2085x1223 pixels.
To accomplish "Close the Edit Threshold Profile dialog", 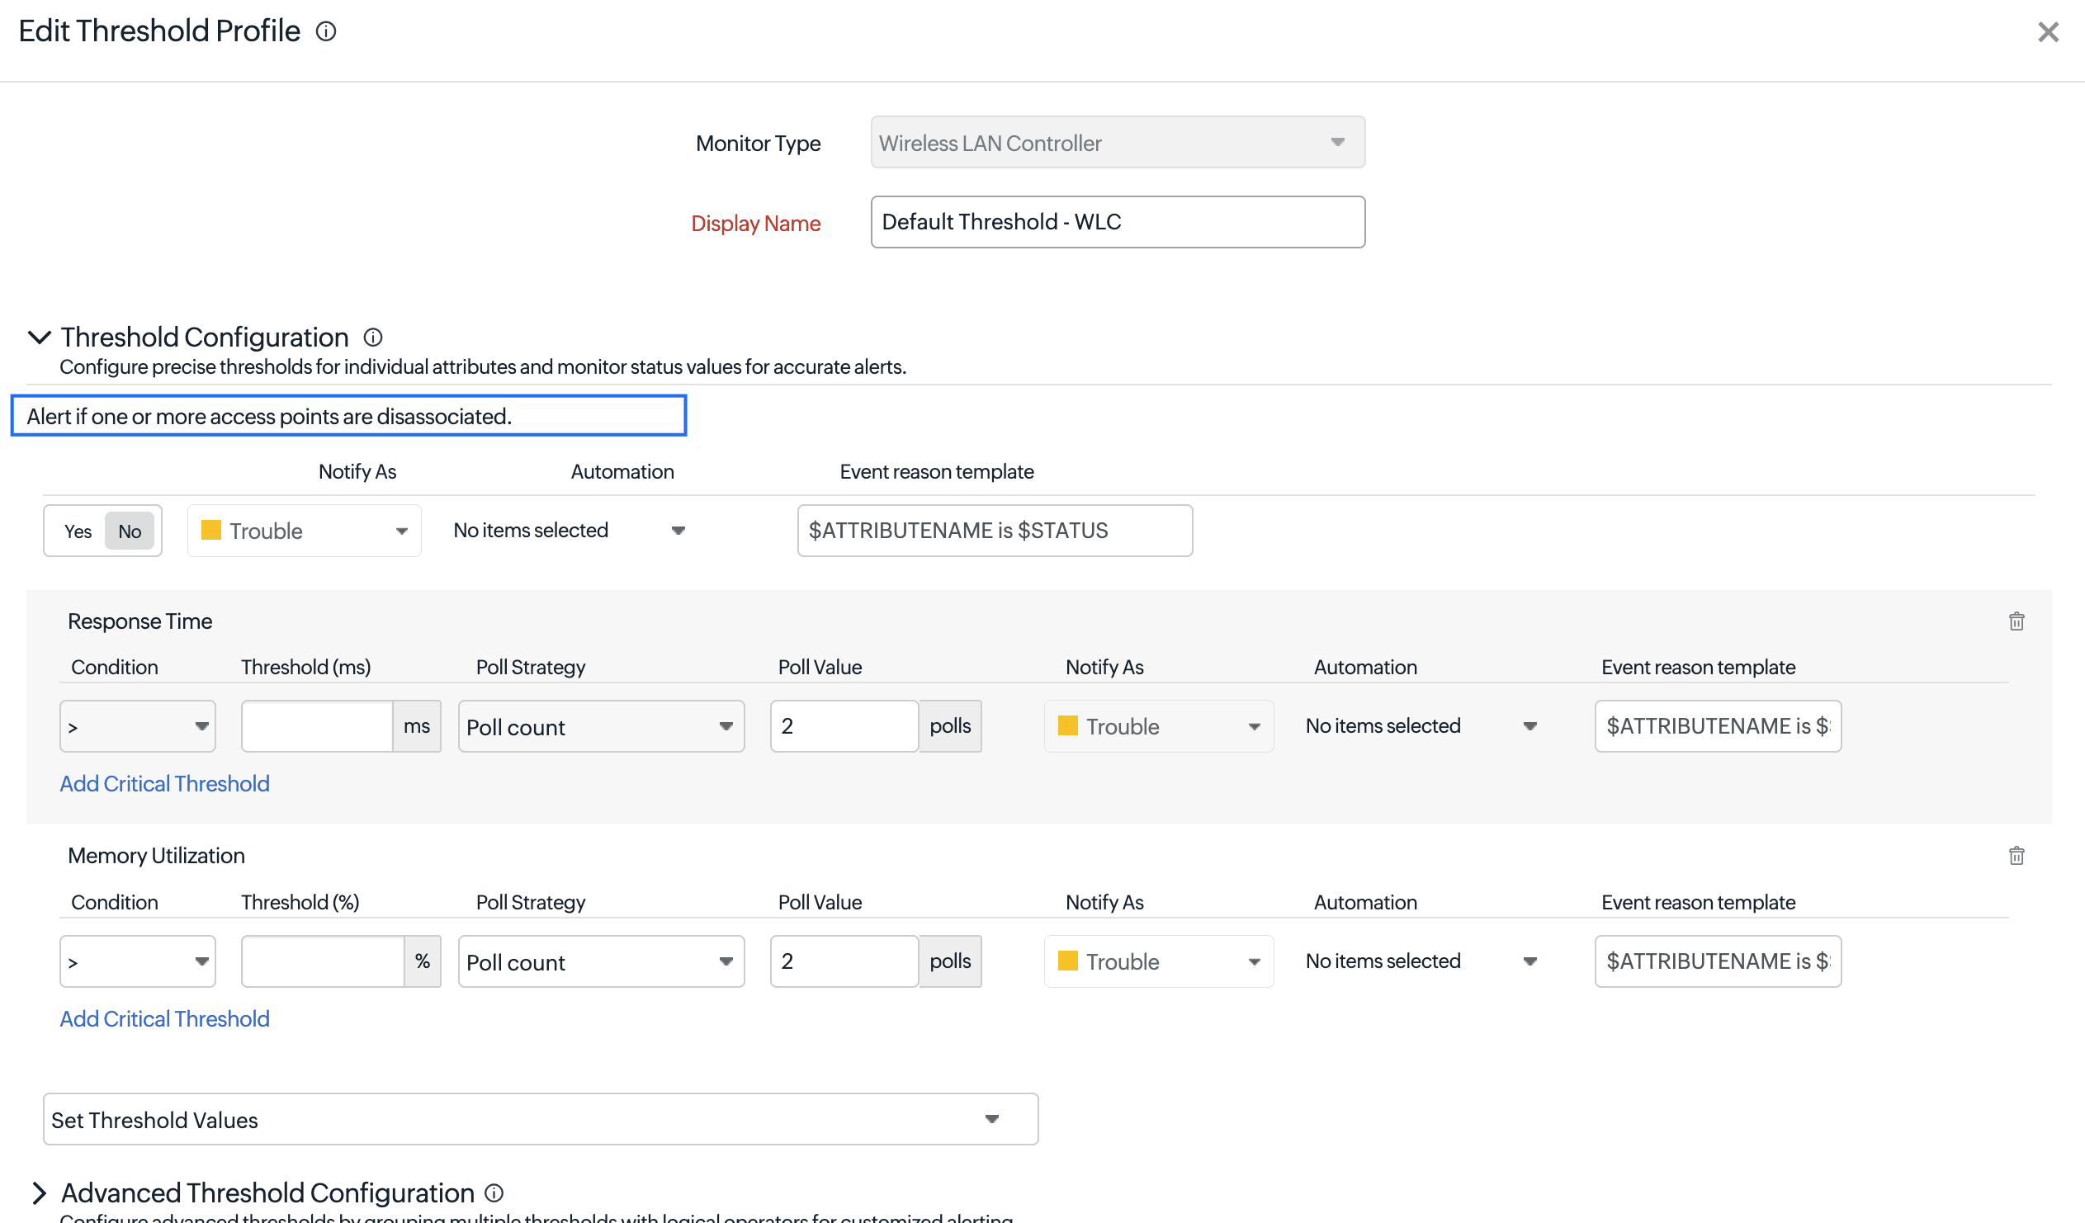I will pos(2048,32).
